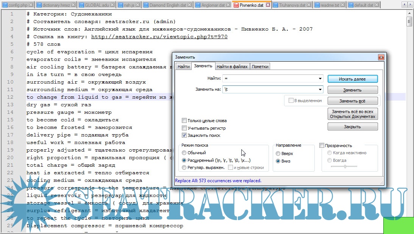The width and height of the screenshot is (414, 234).
Task: Click the X icon on the readme.txt tab
Action: tap(342, 5)
